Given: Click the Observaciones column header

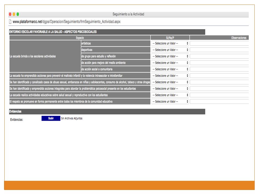Looking at the screenshot, I should point(219,38).
